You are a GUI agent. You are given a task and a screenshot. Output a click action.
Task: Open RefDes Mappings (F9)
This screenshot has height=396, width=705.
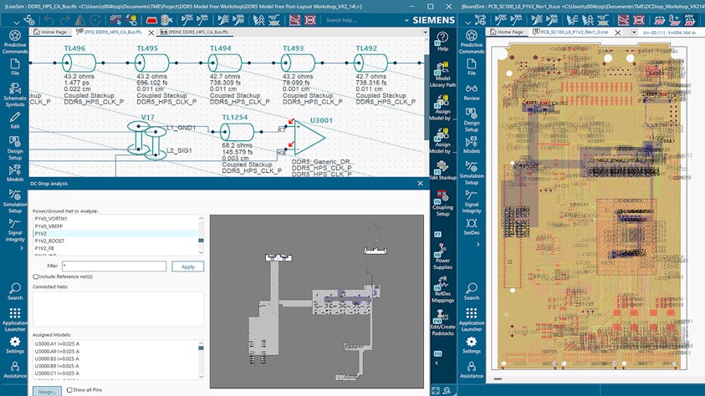[x=442, y=290]
